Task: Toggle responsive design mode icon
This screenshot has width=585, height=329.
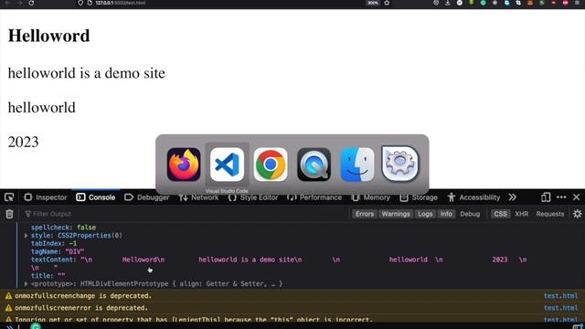Action: click(546, 197)
